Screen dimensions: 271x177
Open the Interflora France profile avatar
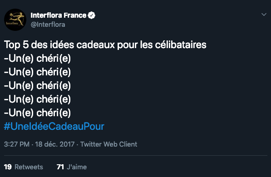(x=15, y=20)
